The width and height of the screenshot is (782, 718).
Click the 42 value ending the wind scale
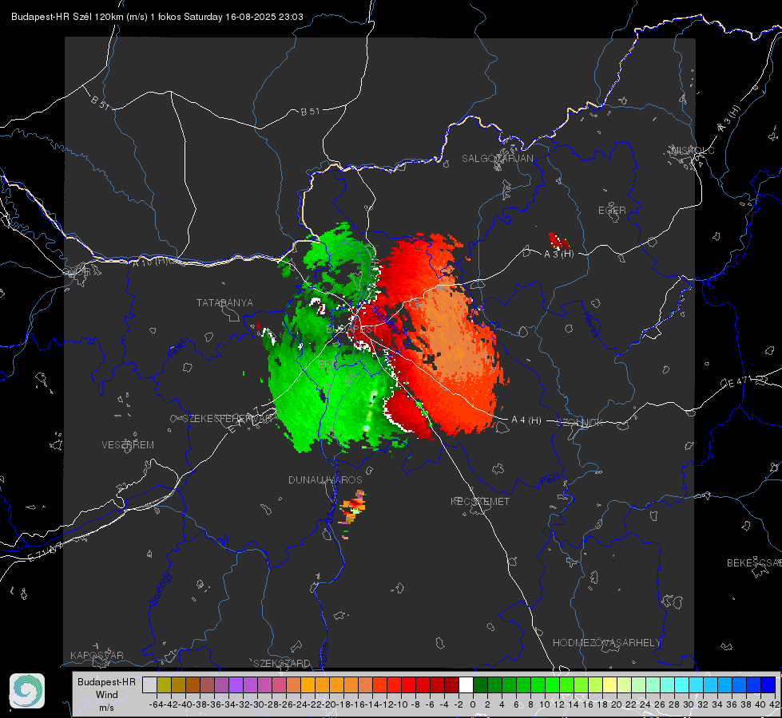click(x=775, y=704)
